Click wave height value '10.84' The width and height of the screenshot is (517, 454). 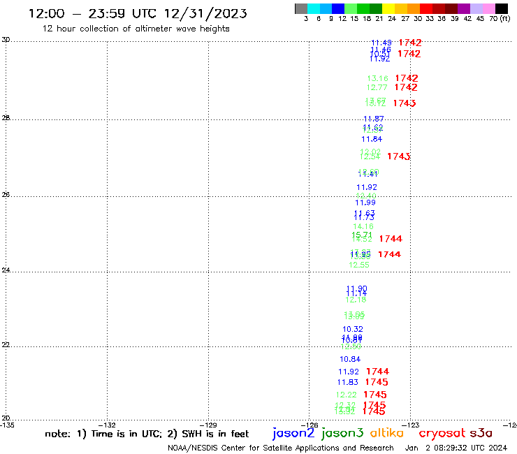[350, 359]
